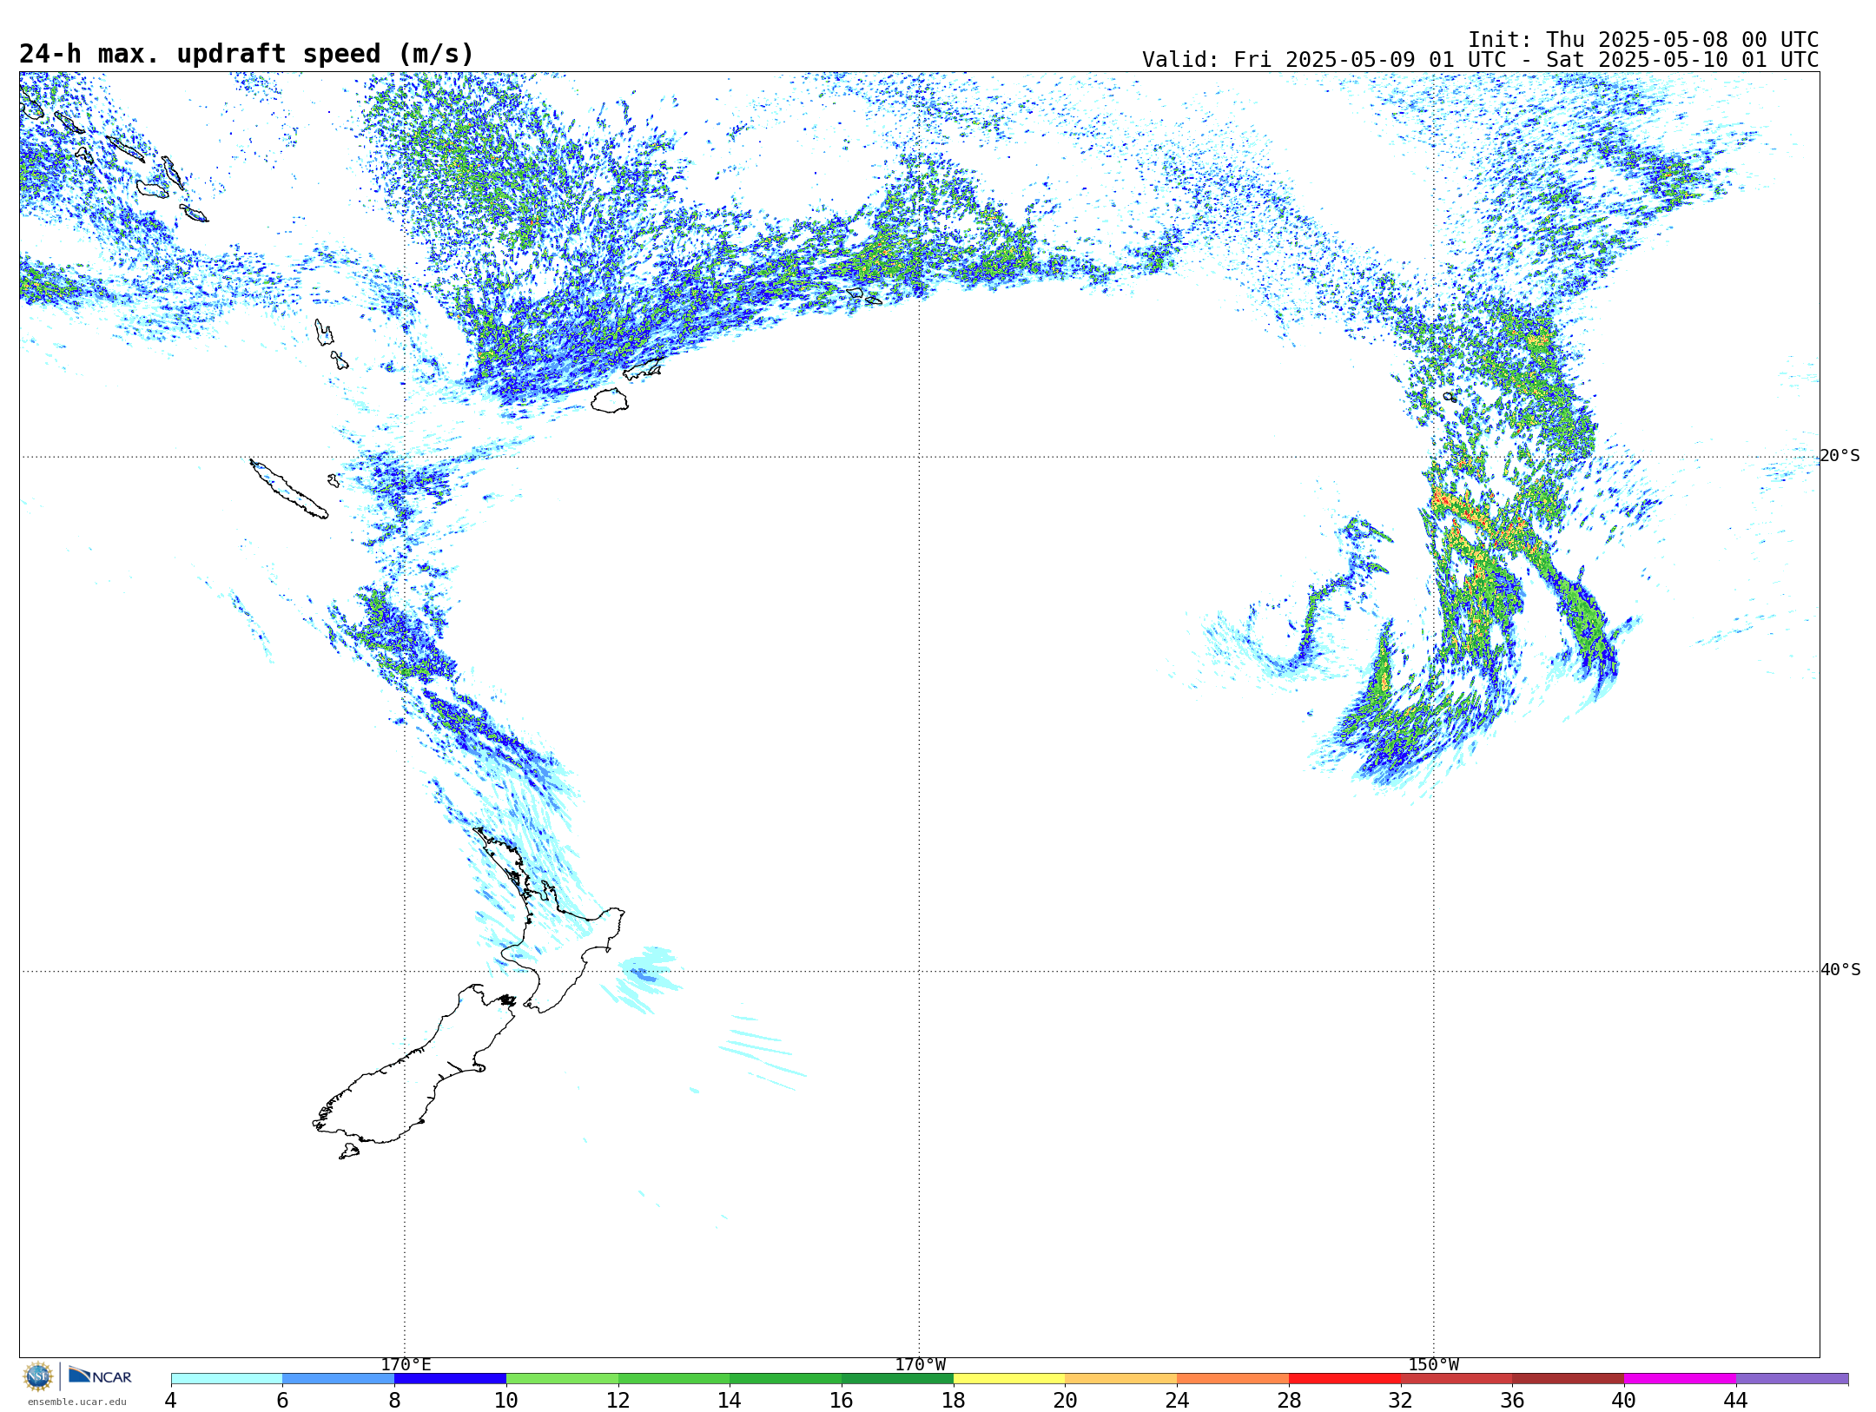Click the yellow 18–20 color swatch
This screenshot has width=1876, height=1412.
tap(1009, 1379)
